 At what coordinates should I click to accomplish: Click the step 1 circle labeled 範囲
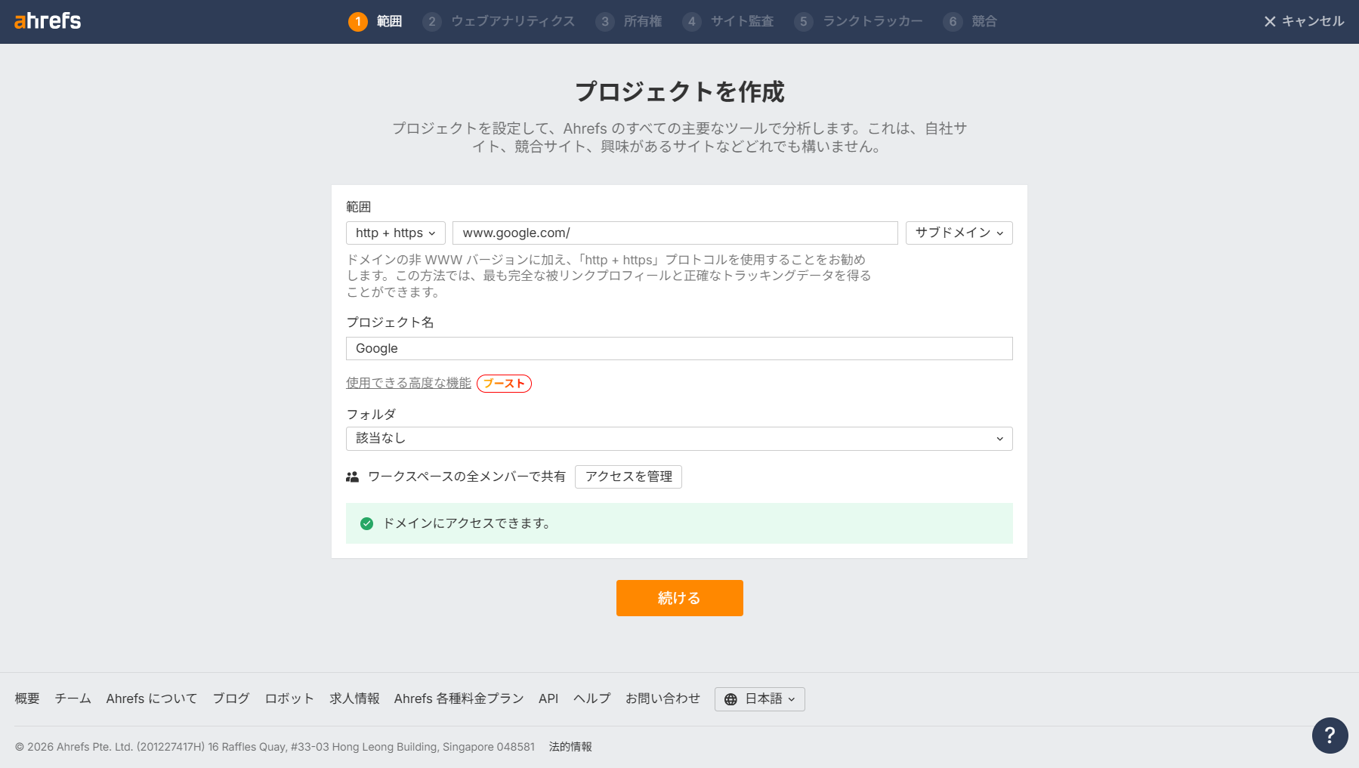point(357,22)
